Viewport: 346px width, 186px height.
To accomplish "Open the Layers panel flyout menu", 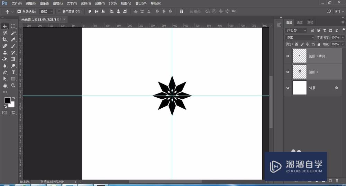I will point(343,22).
